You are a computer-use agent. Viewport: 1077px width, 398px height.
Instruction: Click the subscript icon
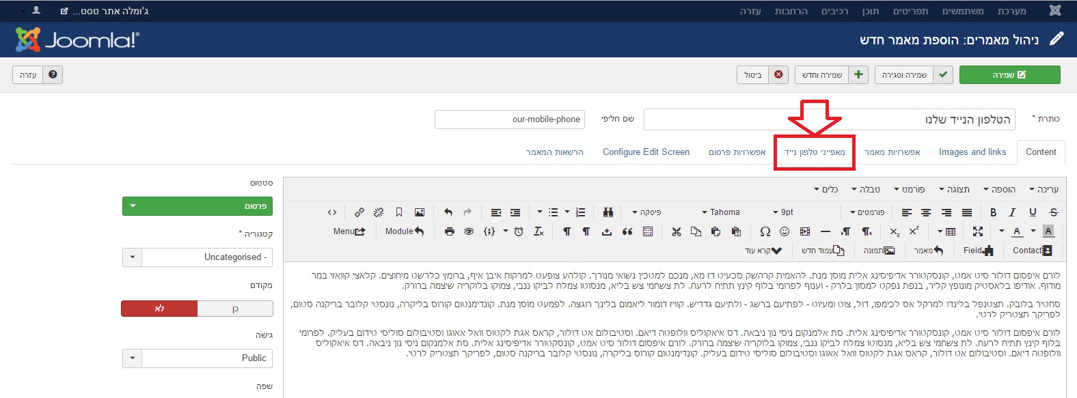895,231
